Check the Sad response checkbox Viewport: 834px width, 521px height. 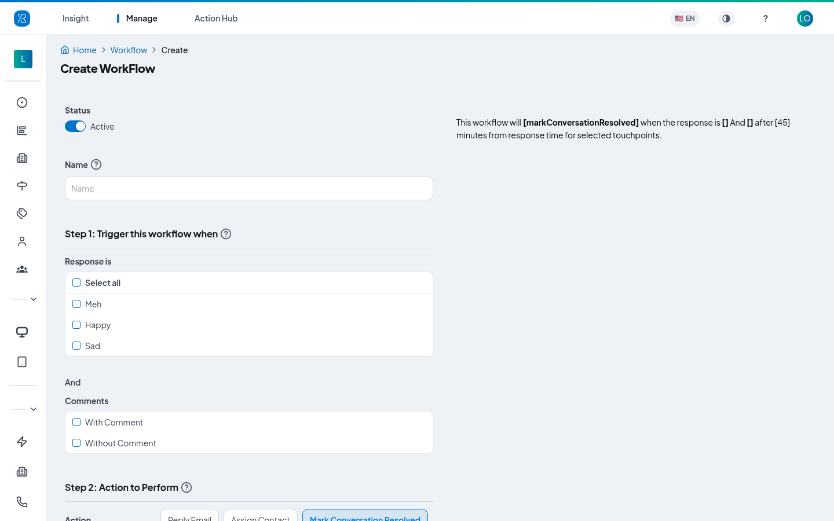tap(76, 346)
